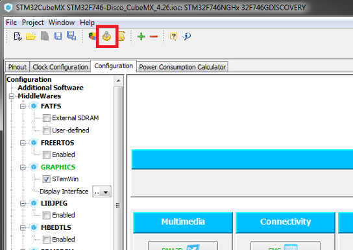Select the GRAPHICS tree label

tap(58, 167)
